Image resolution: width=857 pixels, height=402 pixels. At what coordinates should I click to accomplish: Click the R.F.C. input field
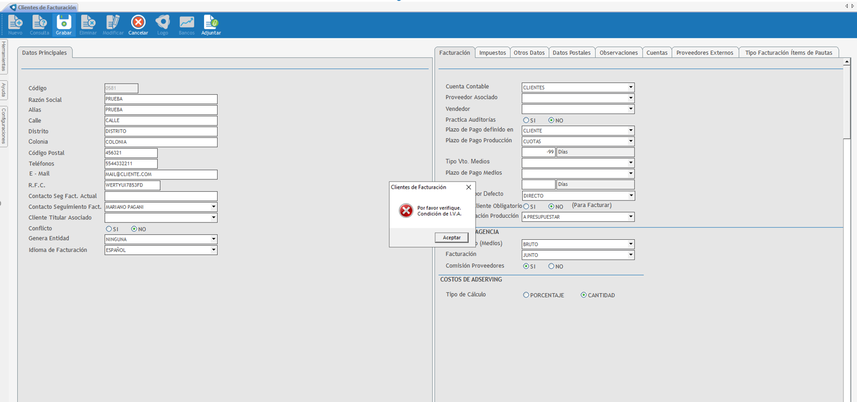tap(132, 185)
